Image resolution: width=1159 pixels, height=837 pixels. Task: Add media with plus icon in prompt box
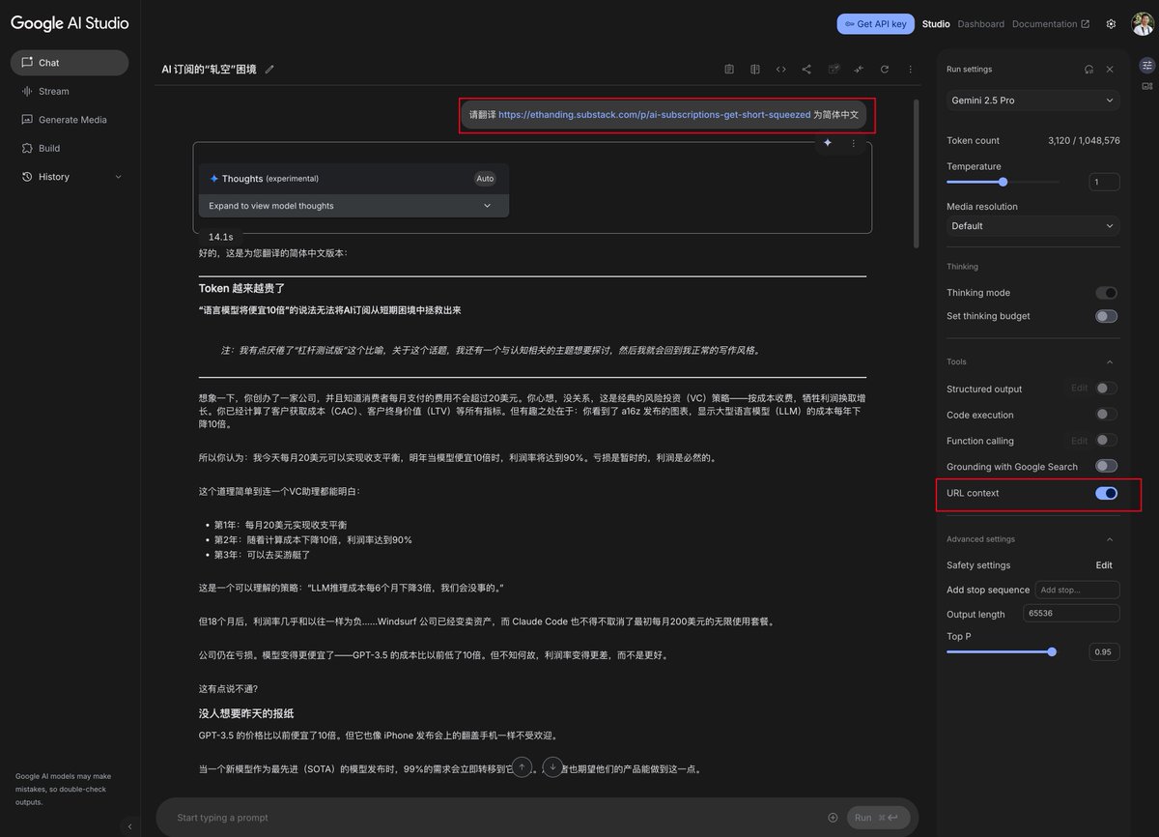pos(833,818)
